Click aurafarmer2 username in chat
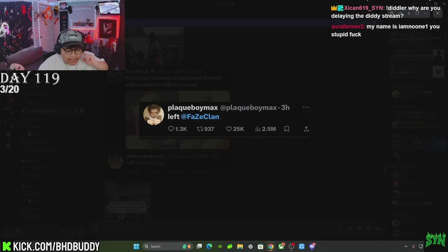Screen dimensions: 448x252 coord(348,27)
